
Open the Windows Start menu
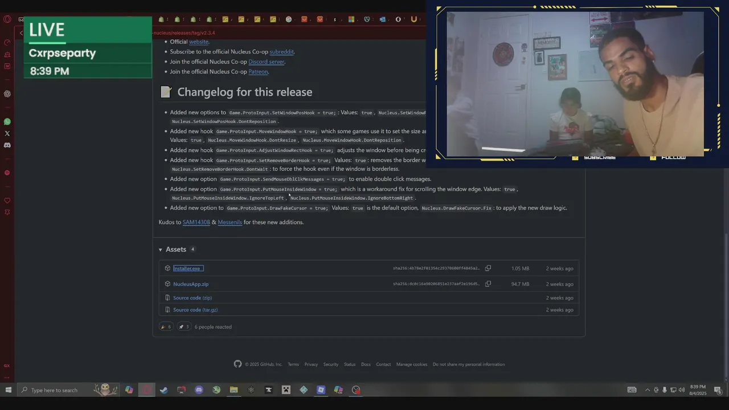point(8,390)
